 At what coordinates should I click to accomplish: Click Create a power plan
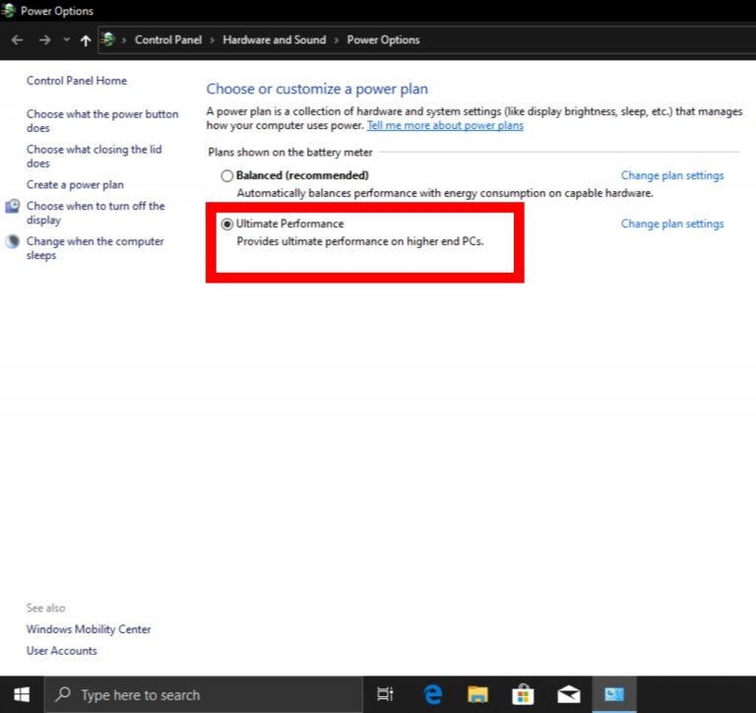point(75,185)
